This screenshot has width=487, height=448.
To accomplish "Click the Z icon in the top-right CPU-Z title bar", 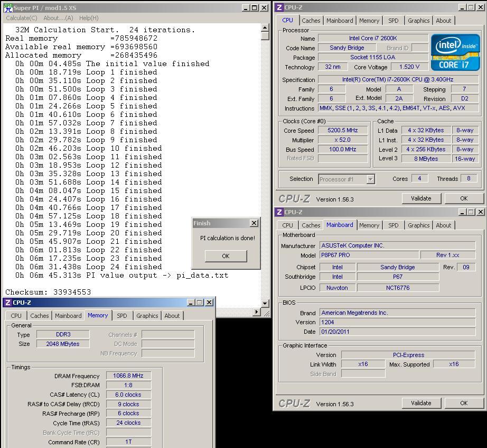I will (x=279, y=7).
